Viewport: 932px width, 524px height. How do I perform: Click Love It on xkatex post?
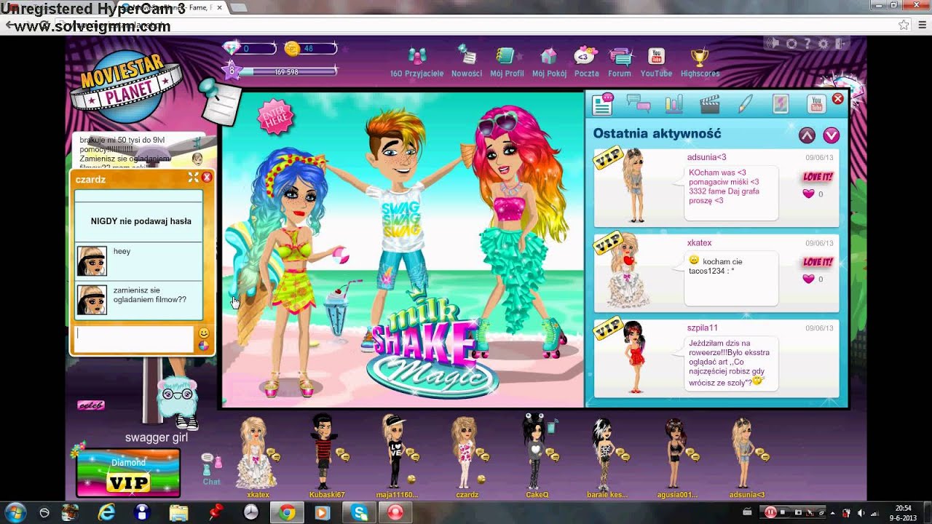pyautogui.click(x=818, y=262)
